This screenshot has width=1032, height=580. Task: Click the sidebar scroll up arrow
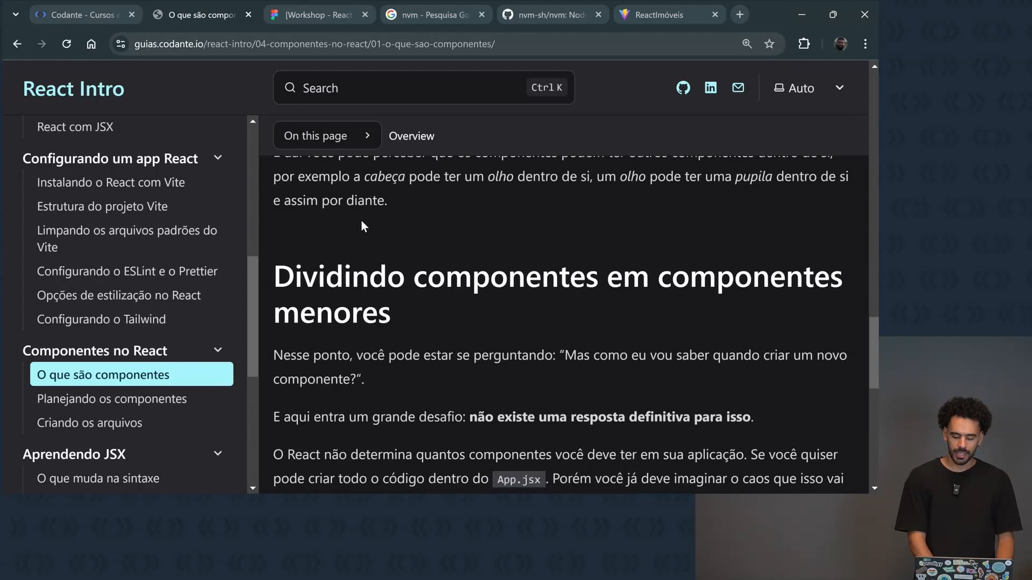click(253, 121)
